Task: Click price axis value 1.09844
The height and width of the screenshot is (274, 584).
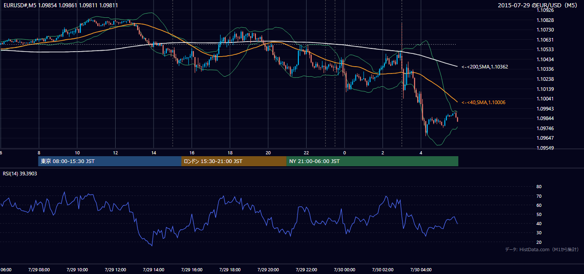Action: pyautogui.click(x=545, y=118)
